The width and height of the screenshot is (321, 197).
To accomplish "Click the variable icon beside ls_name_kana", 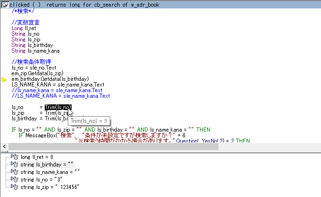I will 15,172.
